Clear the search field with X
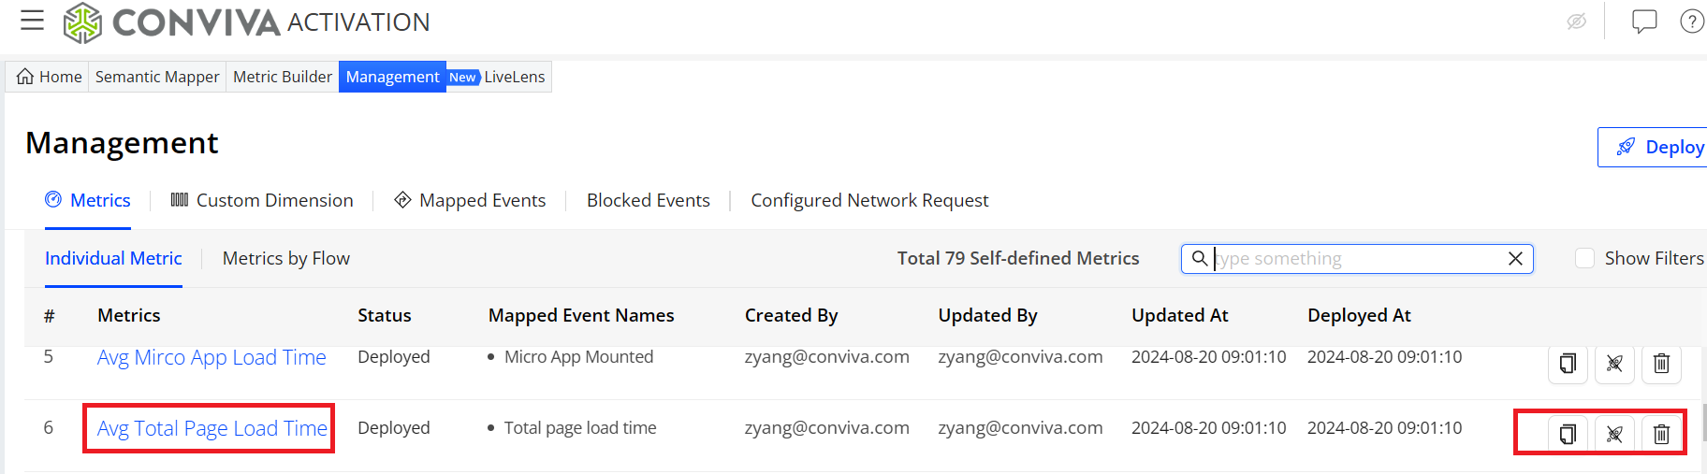1707x474 pixels. click(1516, 259)
